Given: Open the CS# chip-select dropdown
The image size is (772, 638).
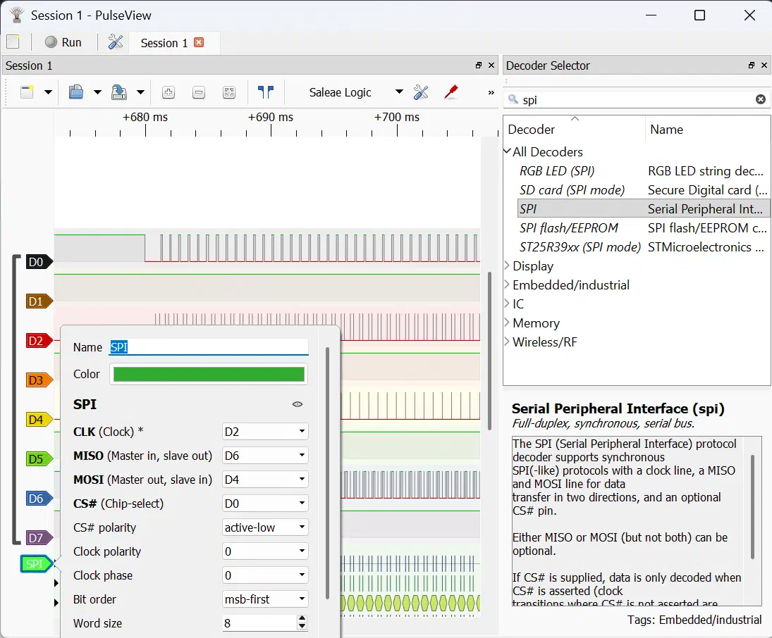Looking at the screenshot, I should 265,503.
